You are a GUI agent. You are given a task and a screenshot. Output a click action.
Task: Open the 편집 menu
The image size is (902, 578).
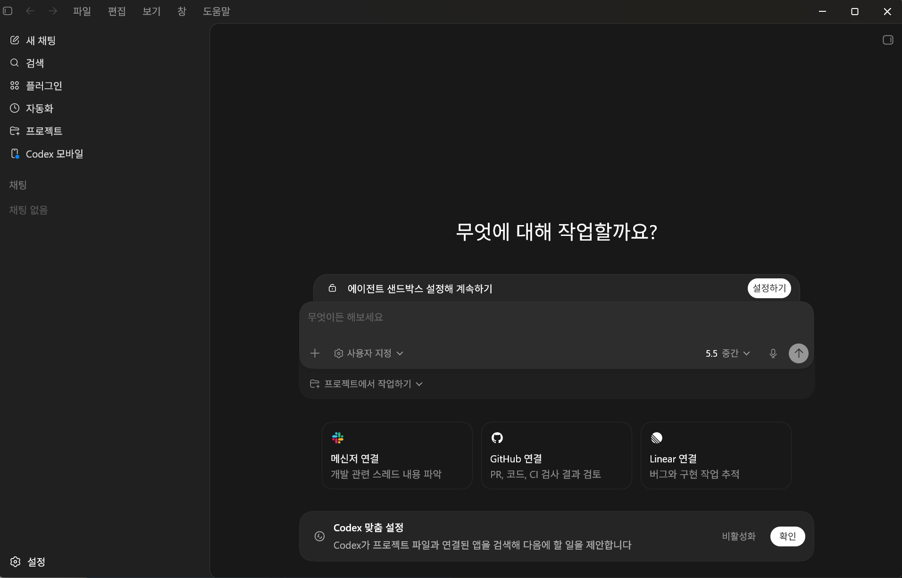tap(117, 11)
